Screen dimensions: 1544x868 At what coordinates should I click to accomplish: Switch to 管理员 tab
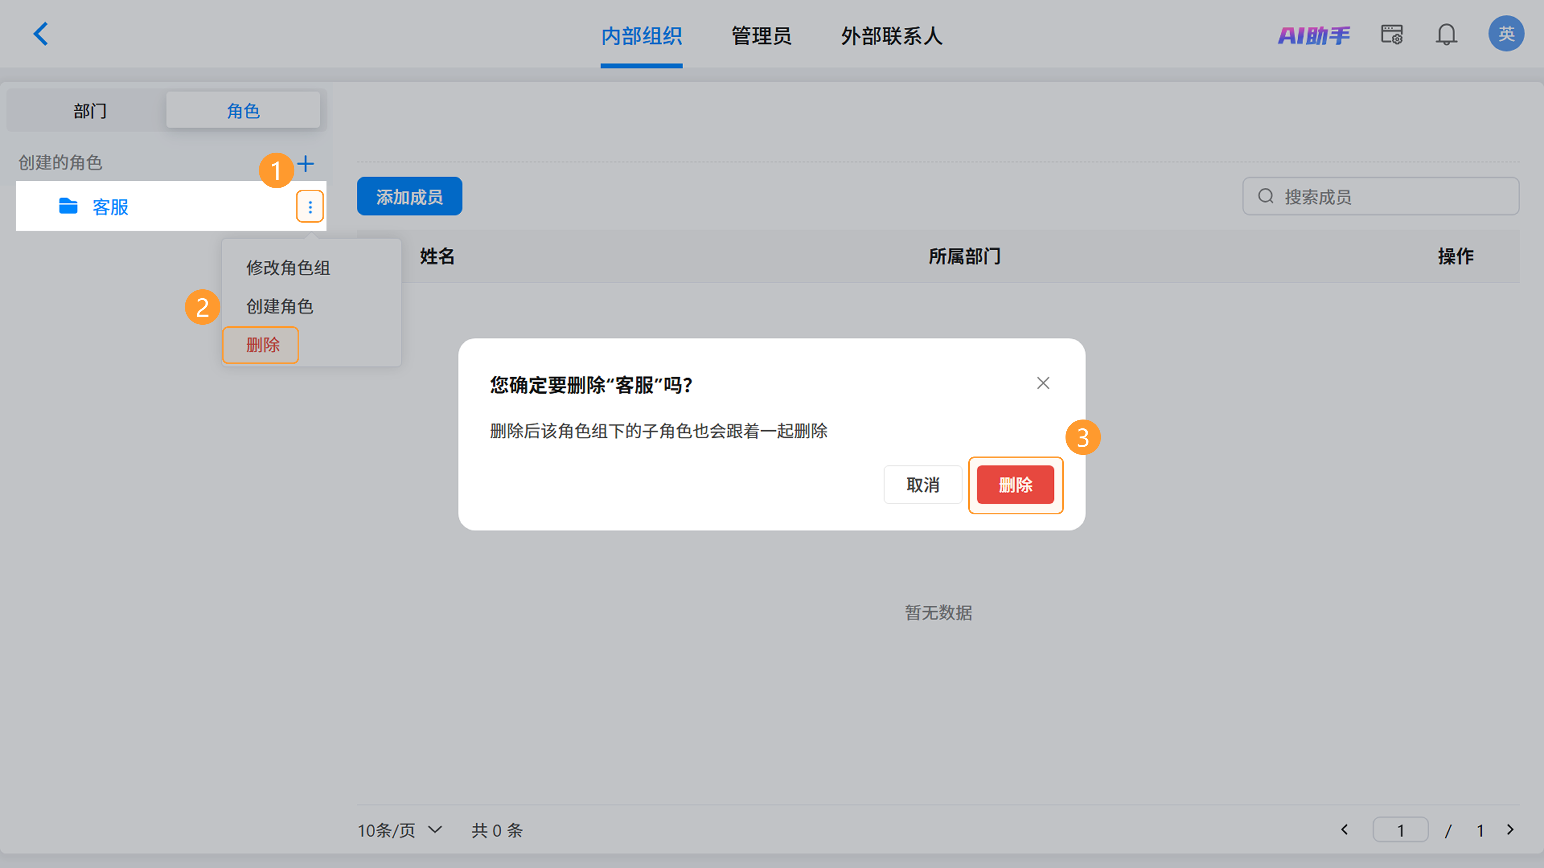click(x=761, y=36)
